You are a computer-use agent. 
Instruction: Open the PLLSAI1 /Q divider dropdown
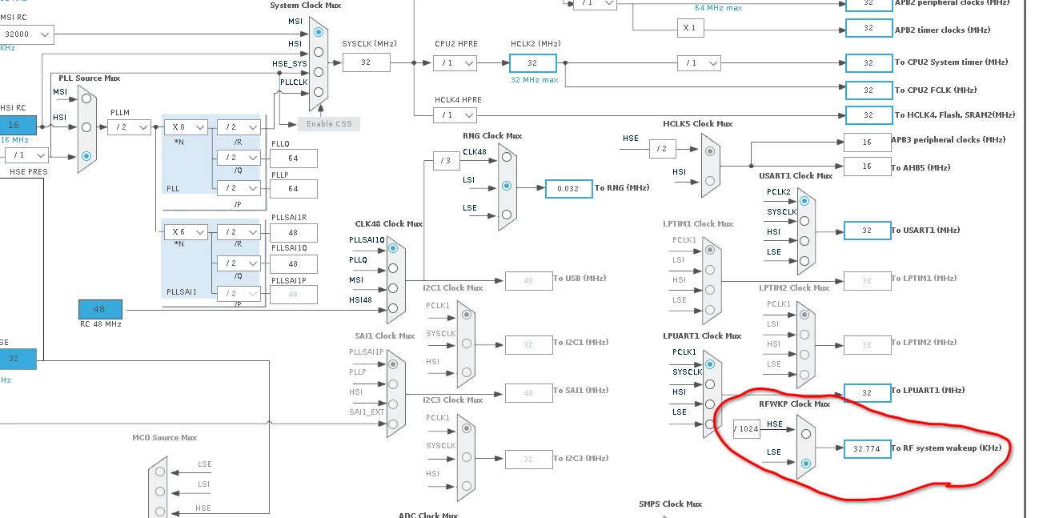pos(239,263)
